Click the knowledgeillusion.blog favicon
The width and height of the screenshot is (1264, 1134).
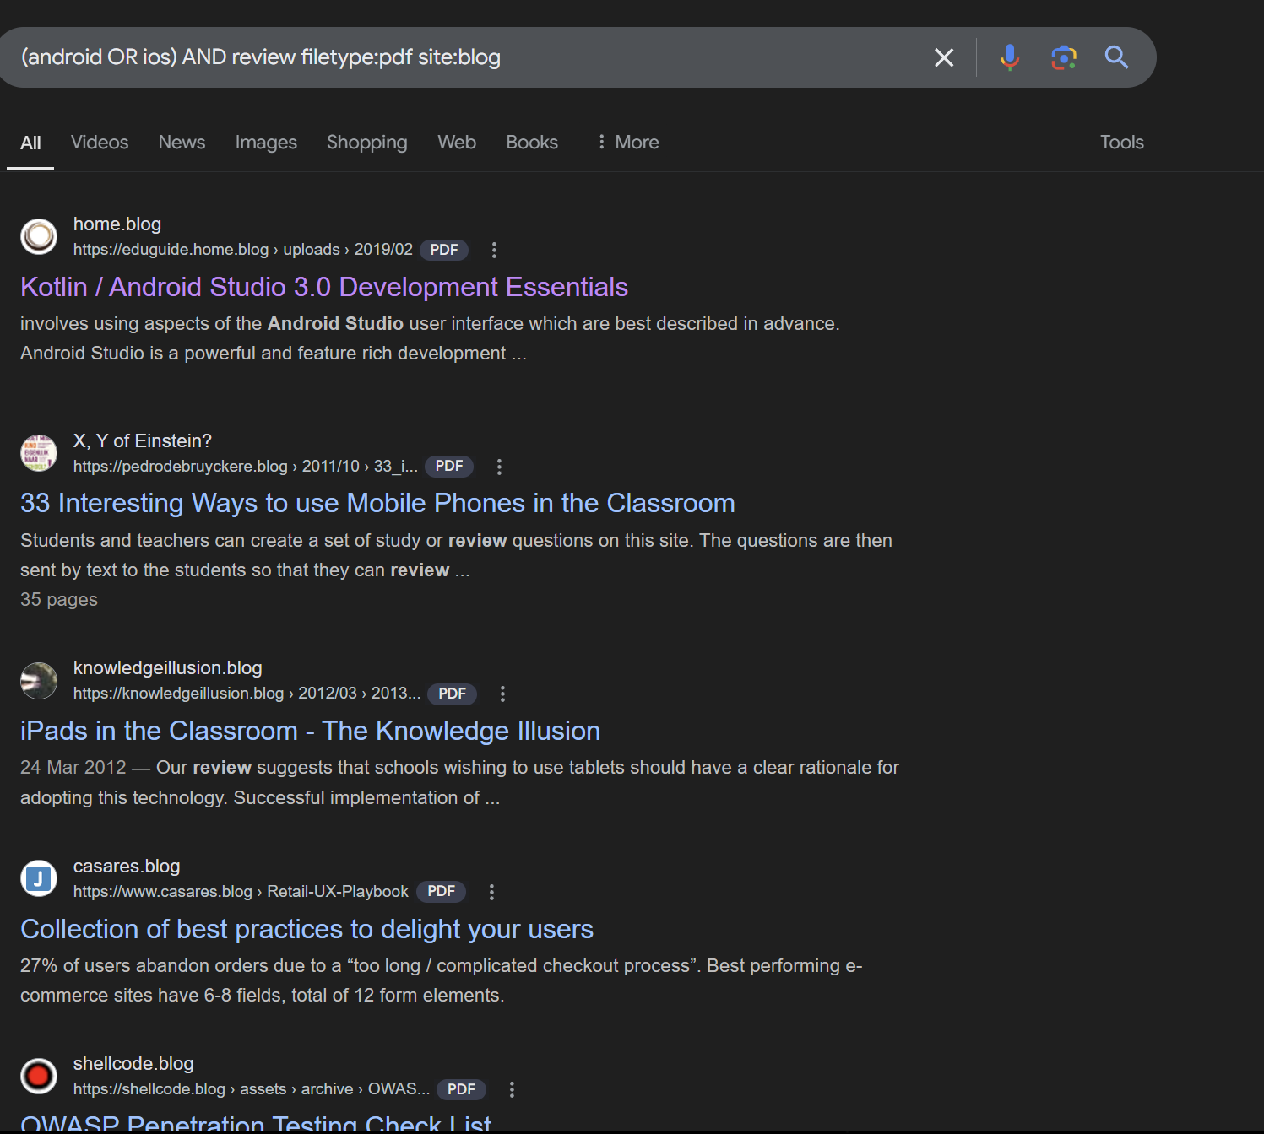click(x=39, y=681)
